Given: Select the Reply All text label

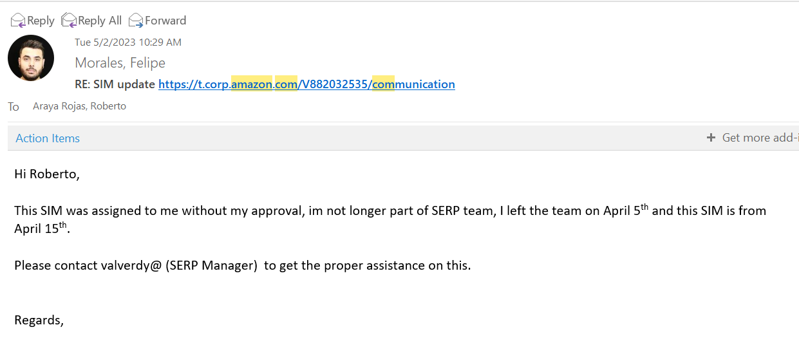Looking at the screenshot, I should [100, 21].
